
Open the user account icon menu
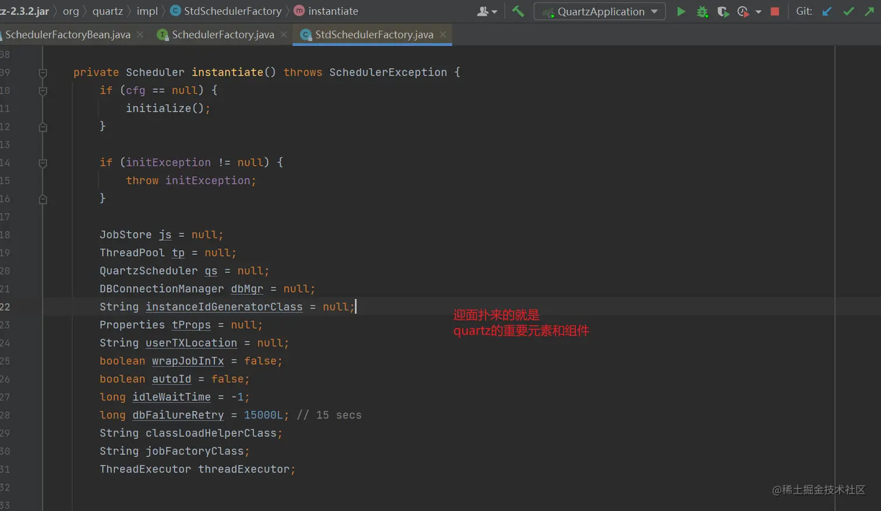pyautogui.click(x=487, y=11)
